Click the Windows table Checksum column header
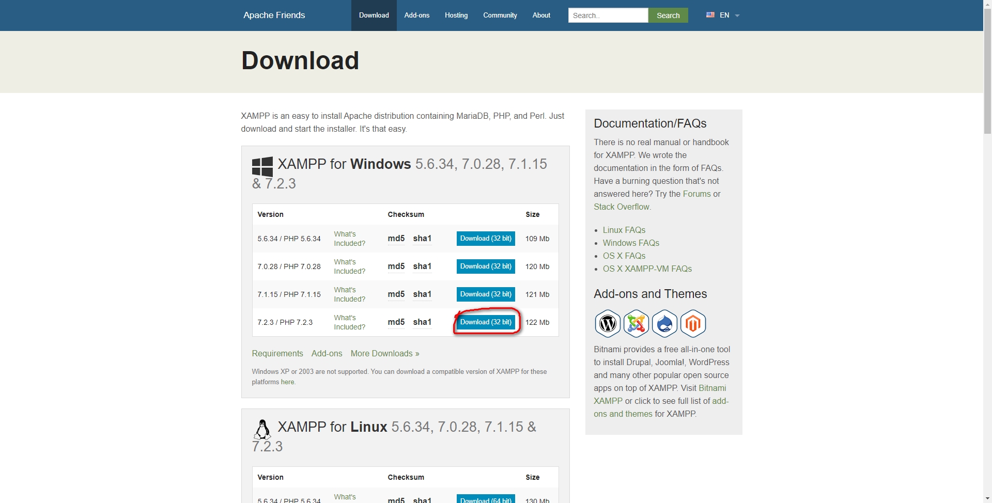The height and width of the screenshot is (503, 992). (406, 214)
